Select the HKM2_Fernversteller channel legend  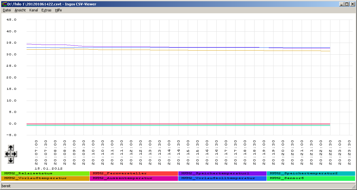coord(134,173)
